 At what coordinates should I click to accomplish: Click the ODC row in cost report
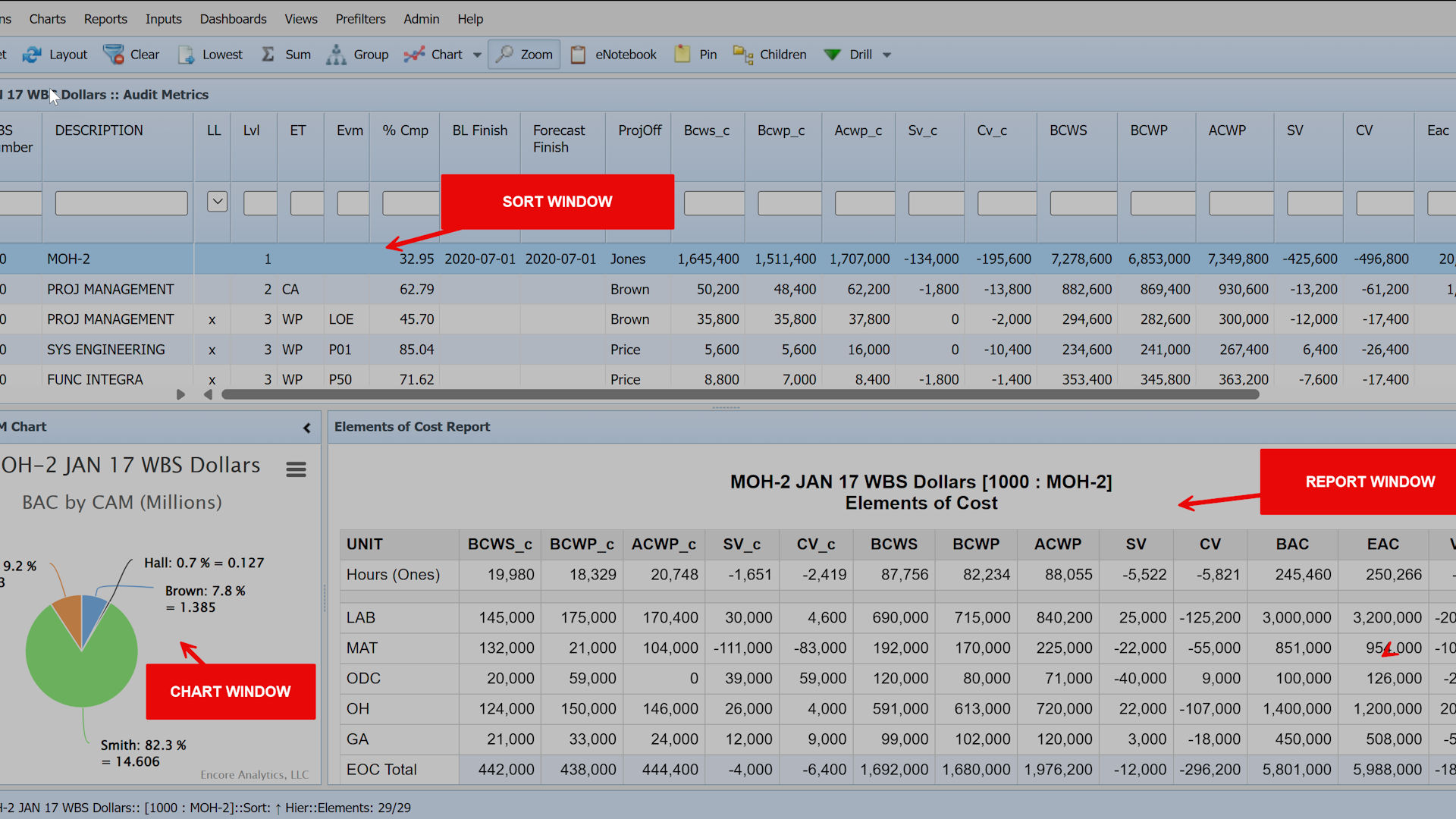tap(898, 679)
